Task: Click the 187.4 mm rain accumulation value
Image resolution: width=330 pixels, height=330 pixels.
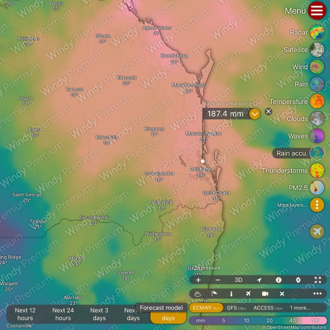Action: [x=225, y=114]
